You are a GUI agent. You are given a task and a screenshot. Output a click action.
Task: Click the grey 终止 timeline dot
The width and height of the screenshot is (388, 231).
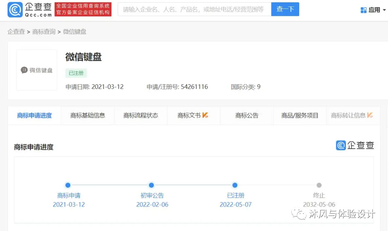[x=319, y=185]
